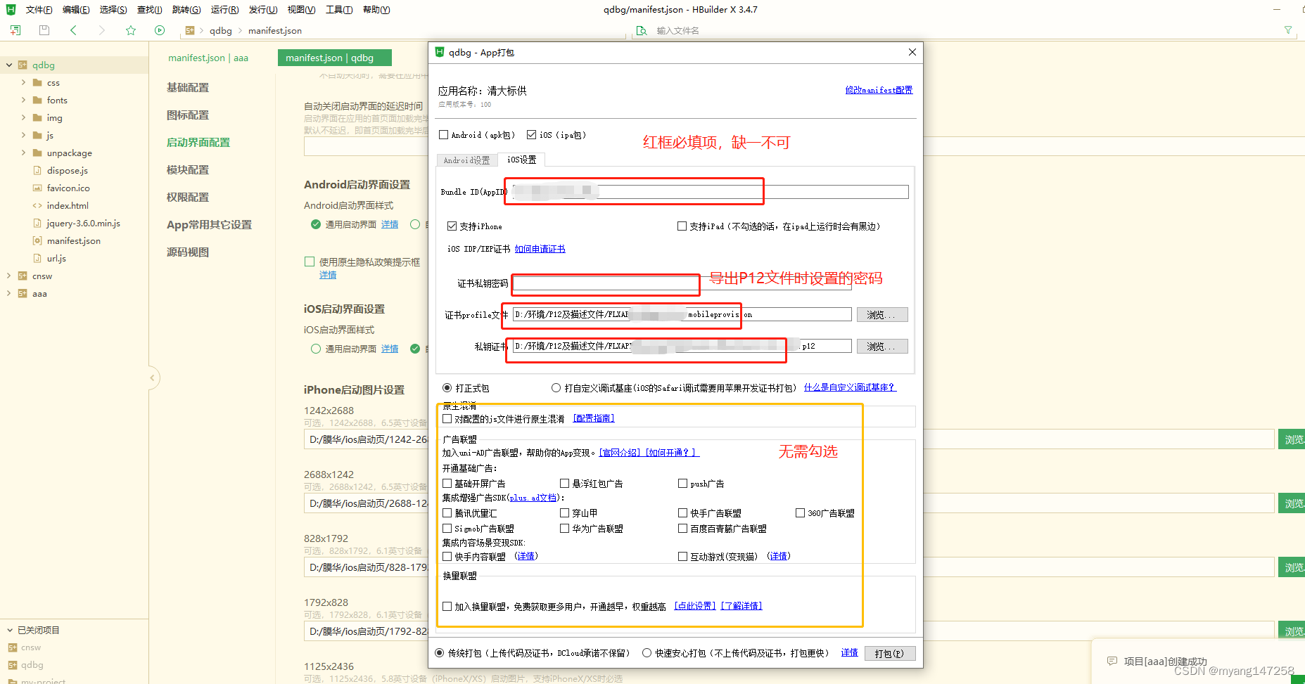Click the qdbg project icon in tree
Screen dimensions: 1305x684
click(x=23, y=65)
